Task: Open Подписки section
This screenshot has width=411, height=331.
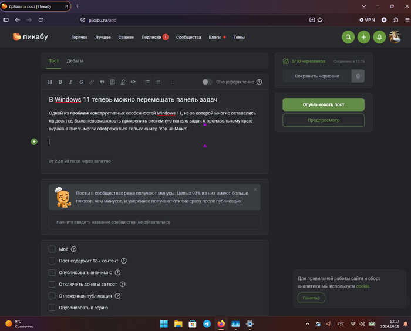Action: (154, 37)
